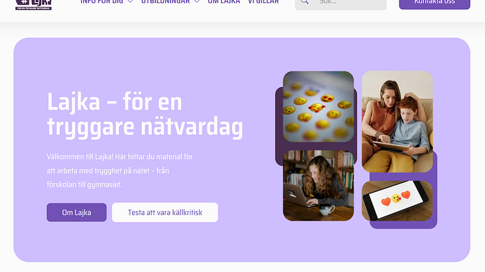The height and width of the screenshot is (272, 485).
Task: Open the emoji stickers photo thumbnail
Action: click(x=319, y=106)
